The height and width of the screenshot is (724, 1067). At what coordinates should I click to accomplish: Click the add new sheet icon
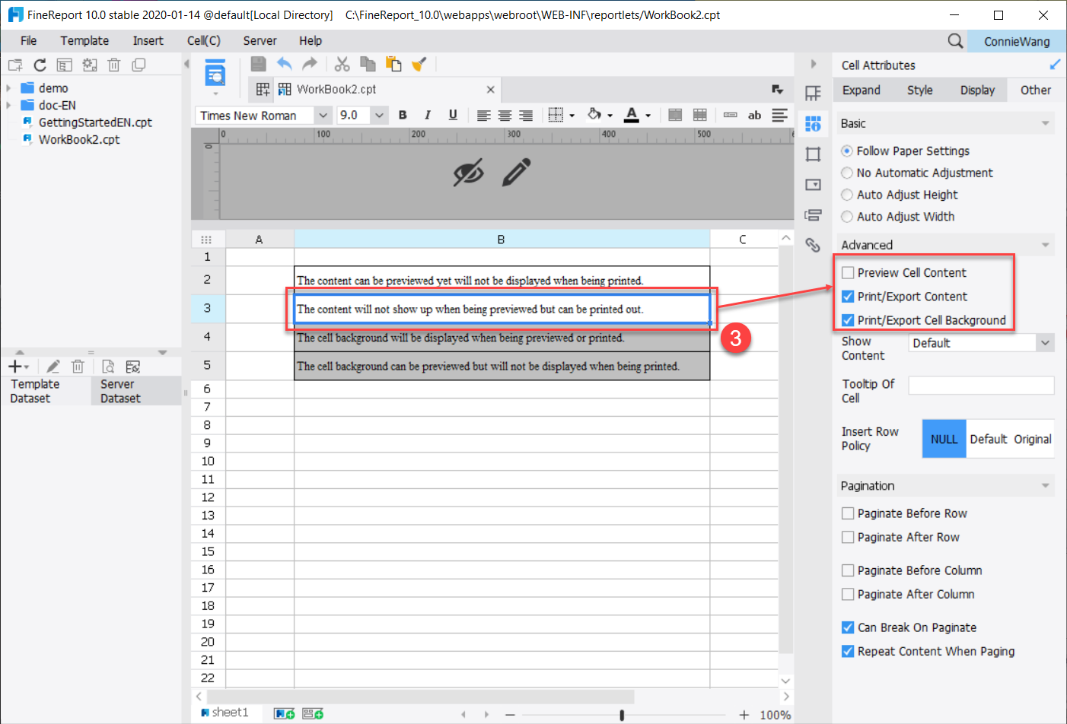(282, 713)
